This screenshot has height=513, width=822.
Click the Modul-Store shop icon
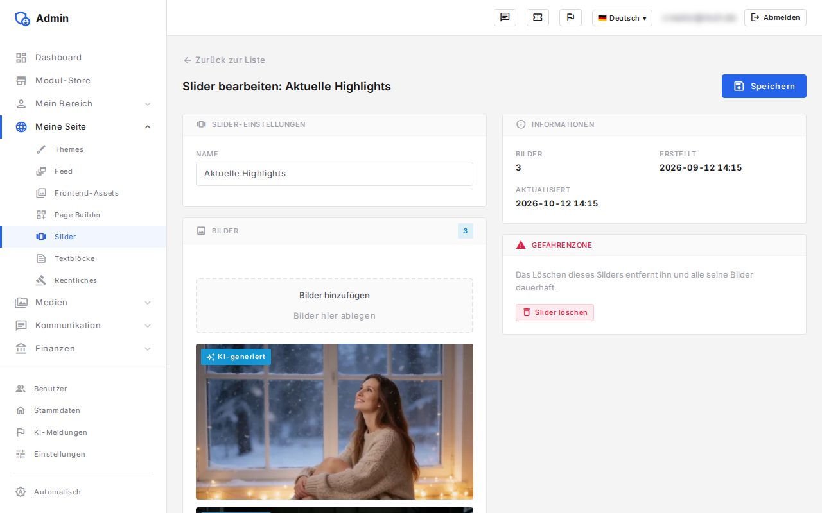(x=21, y=81)
